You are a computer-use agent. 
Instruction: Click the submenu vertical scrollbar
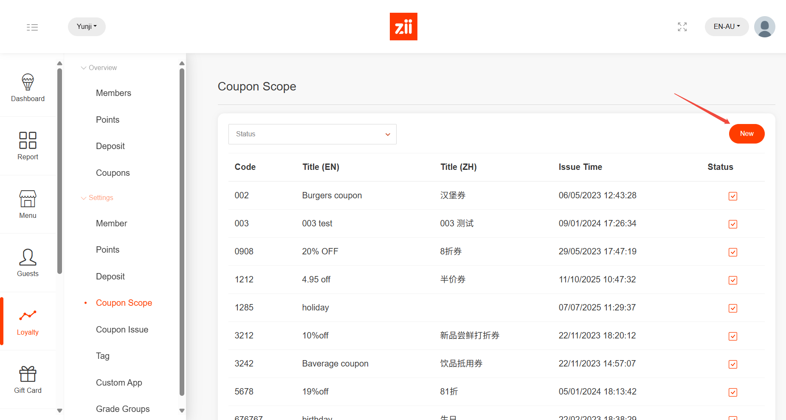click(182, 231)
